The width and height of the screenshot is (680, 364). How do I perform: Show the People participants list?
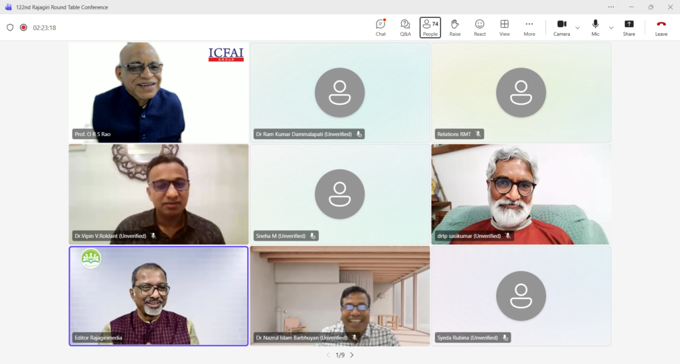pyautogui.click(x=430, y=27)
